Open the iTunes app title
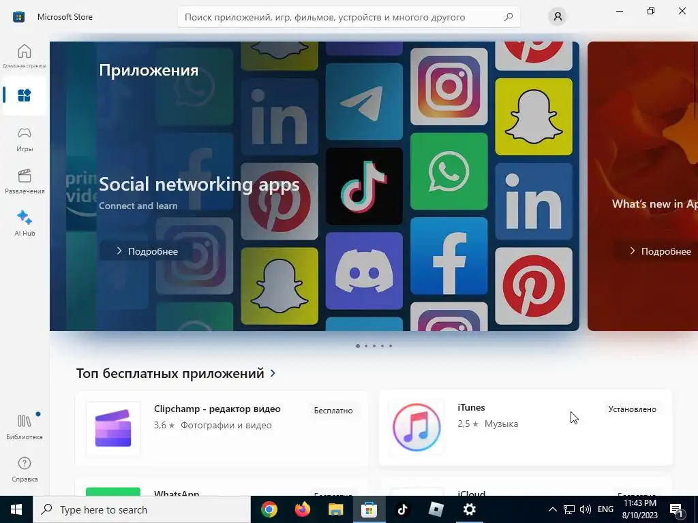Image resolution: width=698 pixels, height=523 pixels. (471, 407)
